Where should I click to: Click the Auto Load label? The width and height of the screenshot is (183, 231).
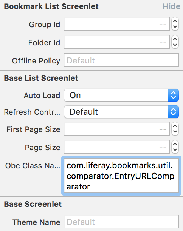[42, 95]
